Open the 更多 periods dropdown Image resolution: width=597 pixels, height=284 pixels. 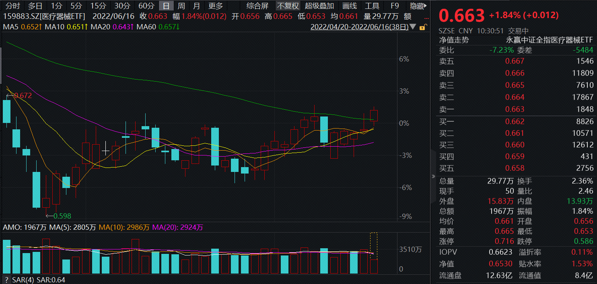(215, 6)
